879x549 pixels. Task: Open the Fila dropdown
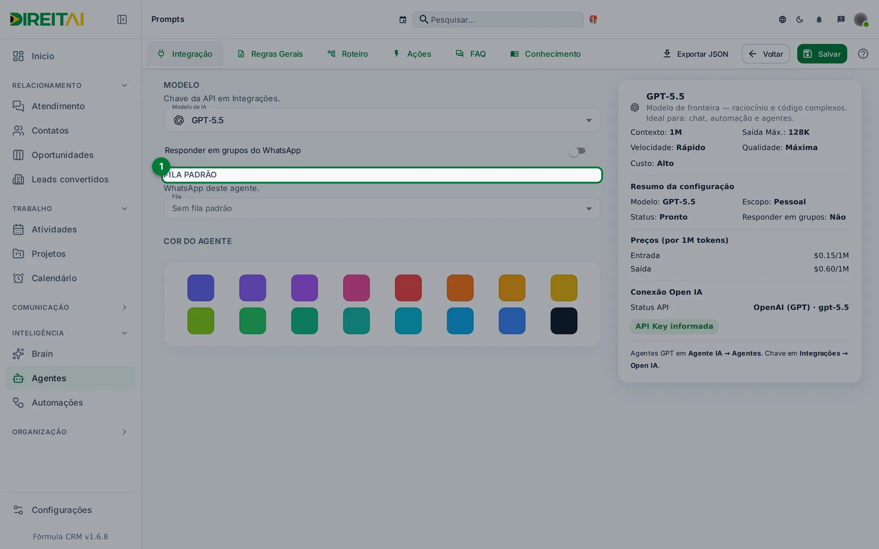(382, 209)
